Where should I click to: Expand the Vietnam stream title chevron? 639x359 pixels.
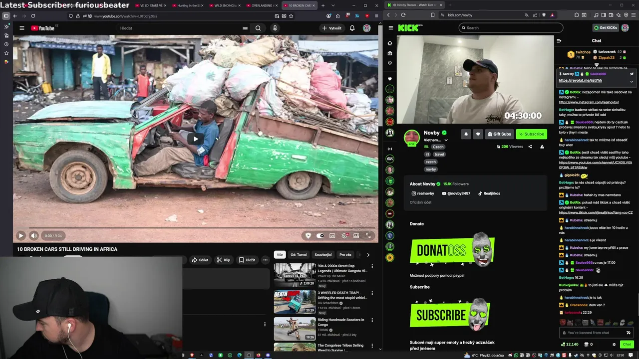click(446, 140)
